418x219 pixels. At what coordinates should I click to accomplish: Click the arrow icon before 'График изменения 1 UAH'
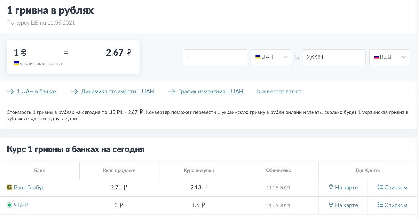coord(172,92)
